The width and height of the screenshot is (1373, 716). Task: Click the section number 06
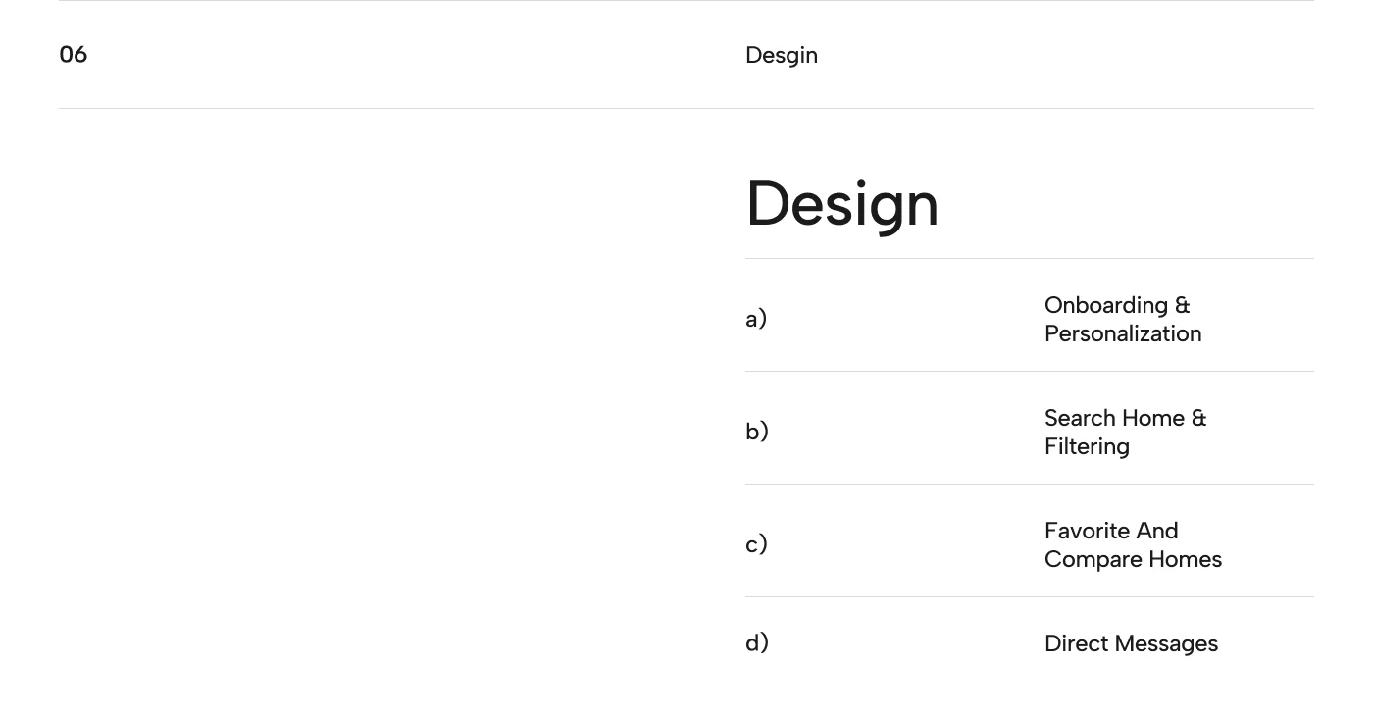coord(74,55)
